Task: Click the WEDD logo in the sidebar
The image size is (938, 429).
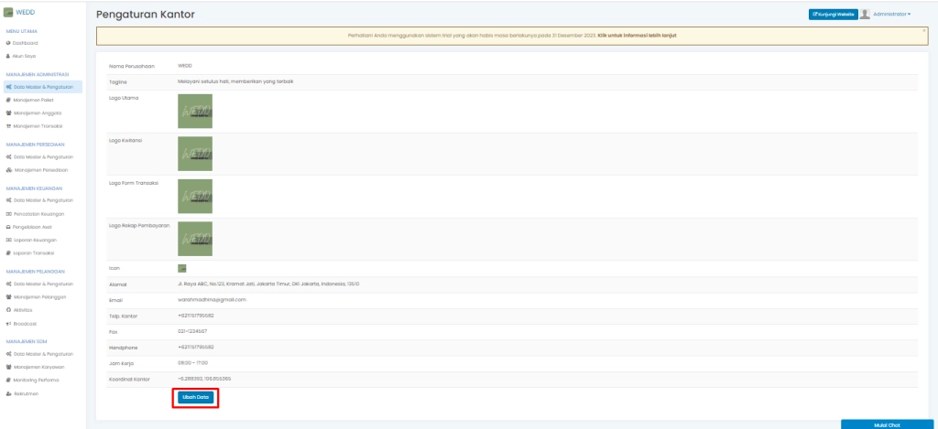Action: 8,13
